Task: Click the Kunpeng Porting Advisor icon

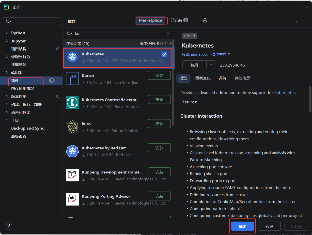Action: [x=72, y=199]
